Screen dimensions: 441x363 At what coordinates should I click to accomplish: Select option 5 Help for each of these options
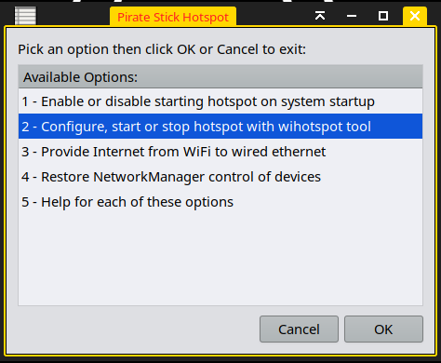point(220,202)
